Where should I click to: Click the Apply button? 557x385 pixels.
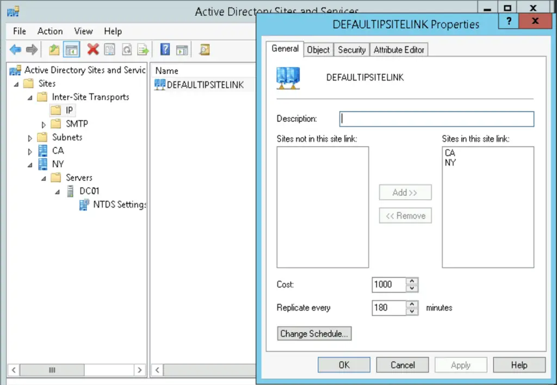[461, 365]
